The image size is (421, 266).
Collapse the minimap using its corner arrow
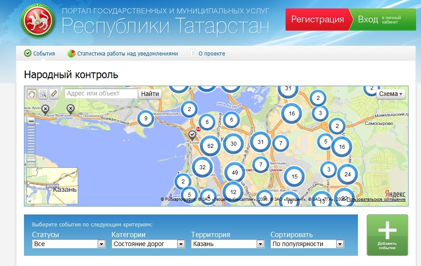pos(30,201)
